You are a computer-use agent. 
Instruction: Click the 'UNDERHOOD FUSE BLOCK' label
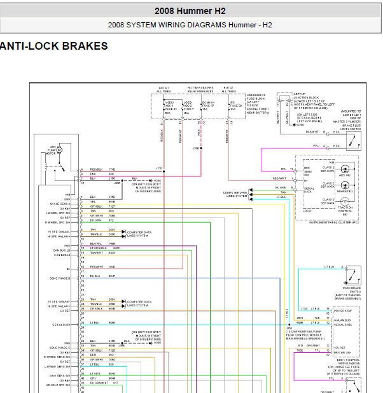pyautogui.click(x=256, y=97)
